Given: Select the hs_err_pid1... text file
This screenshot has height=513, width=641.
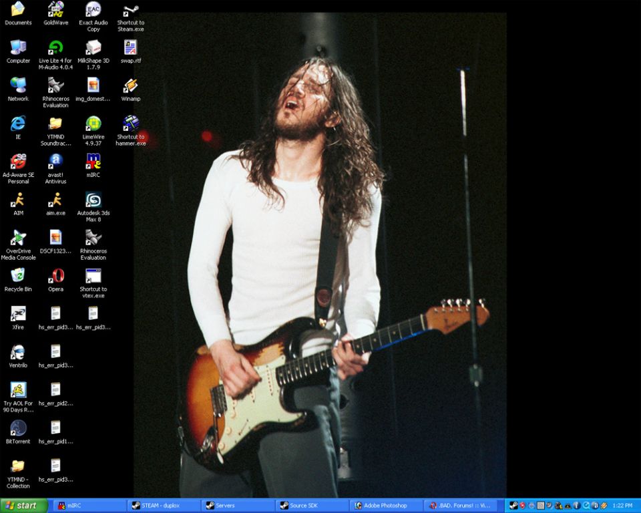Looking at the screenshot, I should click(x=55, y=432).
